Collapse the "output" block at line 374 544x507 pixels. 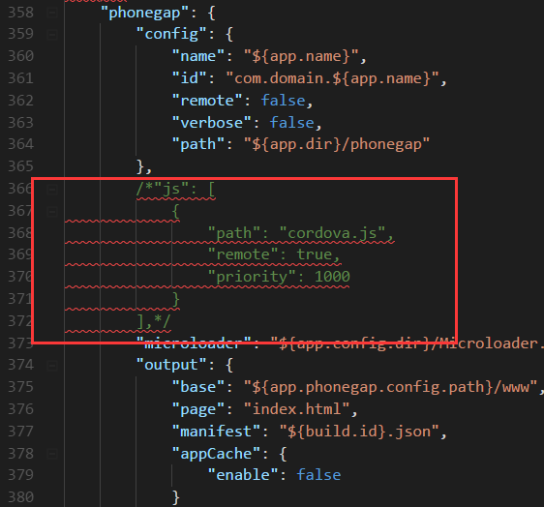(x=52, y=366)
